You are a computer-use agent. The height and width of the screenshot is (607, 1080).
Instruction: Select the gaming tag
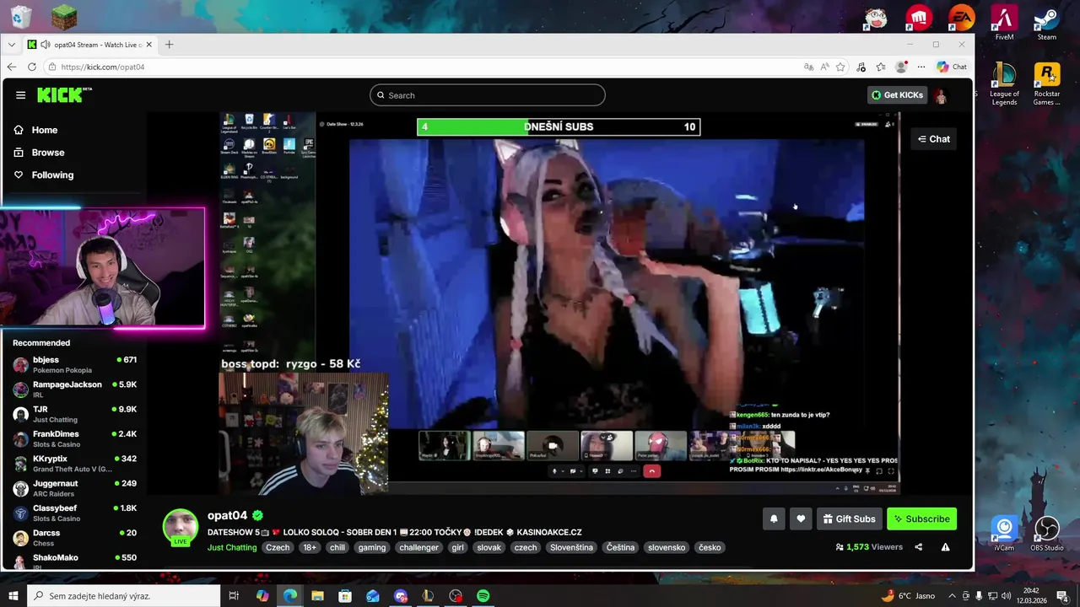tap(371, 547)
